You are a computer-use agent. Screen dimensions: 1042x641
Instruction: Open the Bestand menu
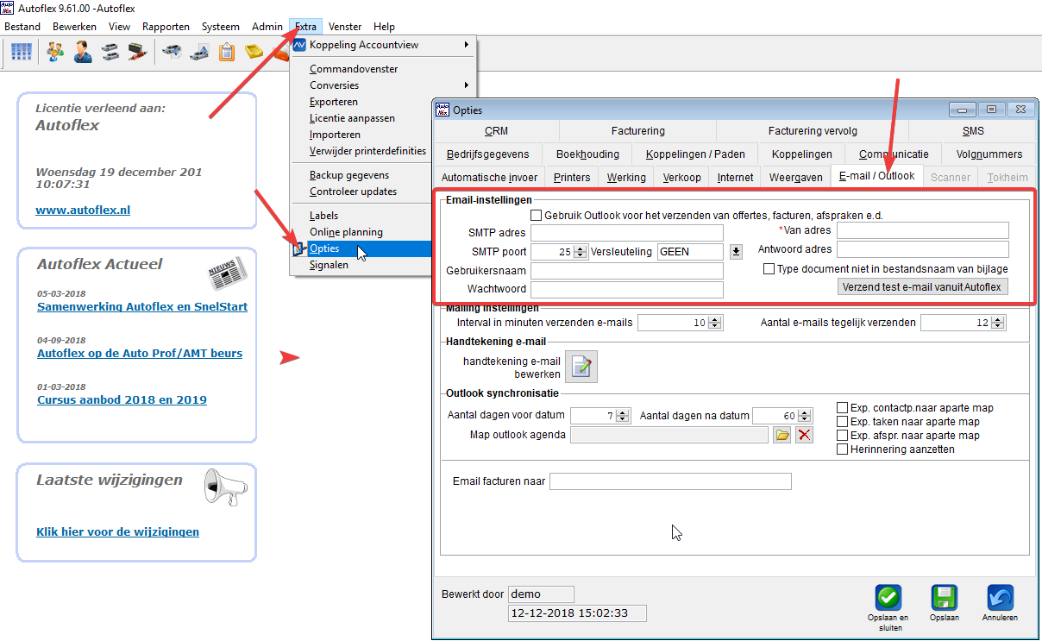coord(22,27)
